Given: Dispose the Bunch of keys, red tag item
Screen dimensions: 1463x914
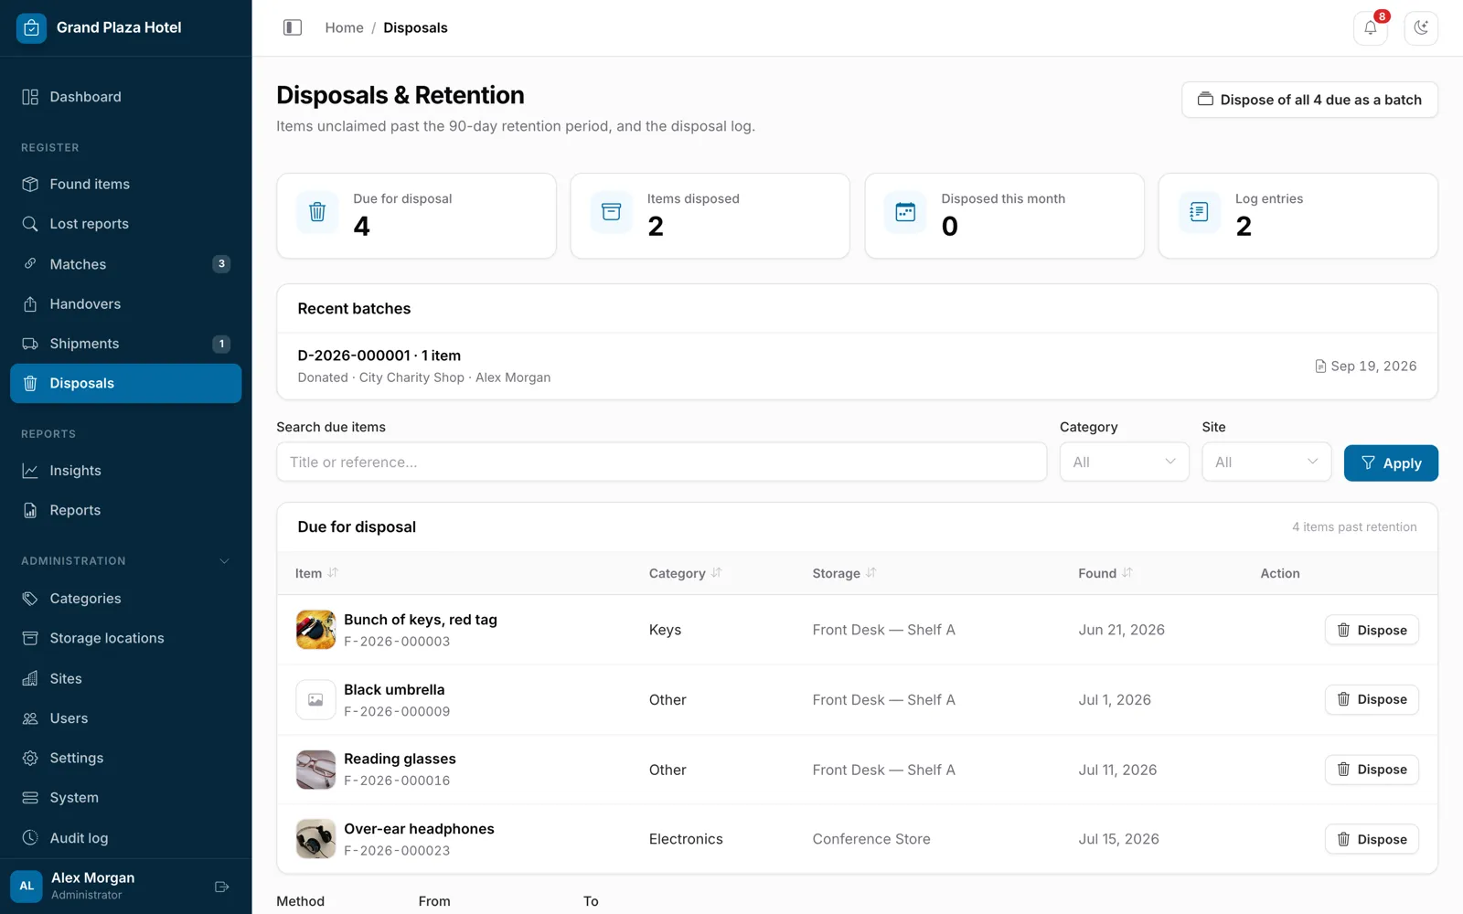Looking at the screenshot, I should point(1372,630).
